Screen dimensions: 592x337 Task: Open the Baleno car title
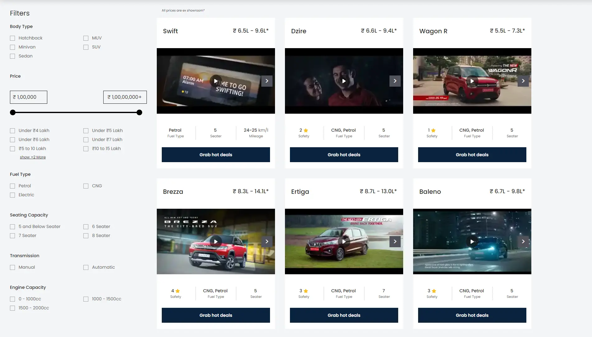coord(430,192)
